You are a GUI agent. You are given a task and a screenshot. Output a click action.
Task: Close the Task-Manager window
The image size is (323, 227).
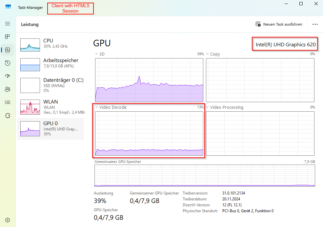tap(316, 4)
